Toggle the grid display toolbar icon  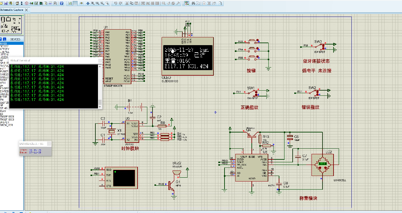[x=75, y=3]
